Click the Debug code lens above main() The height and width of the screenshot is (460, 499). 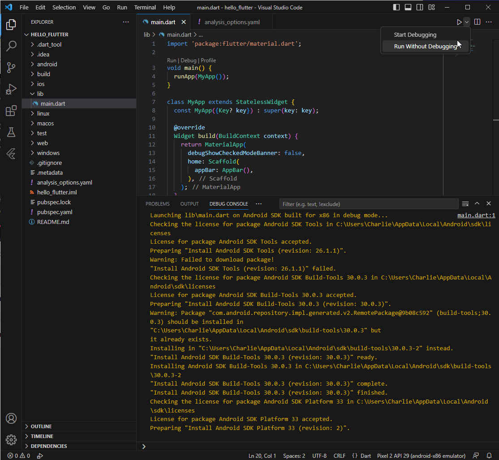189,60
